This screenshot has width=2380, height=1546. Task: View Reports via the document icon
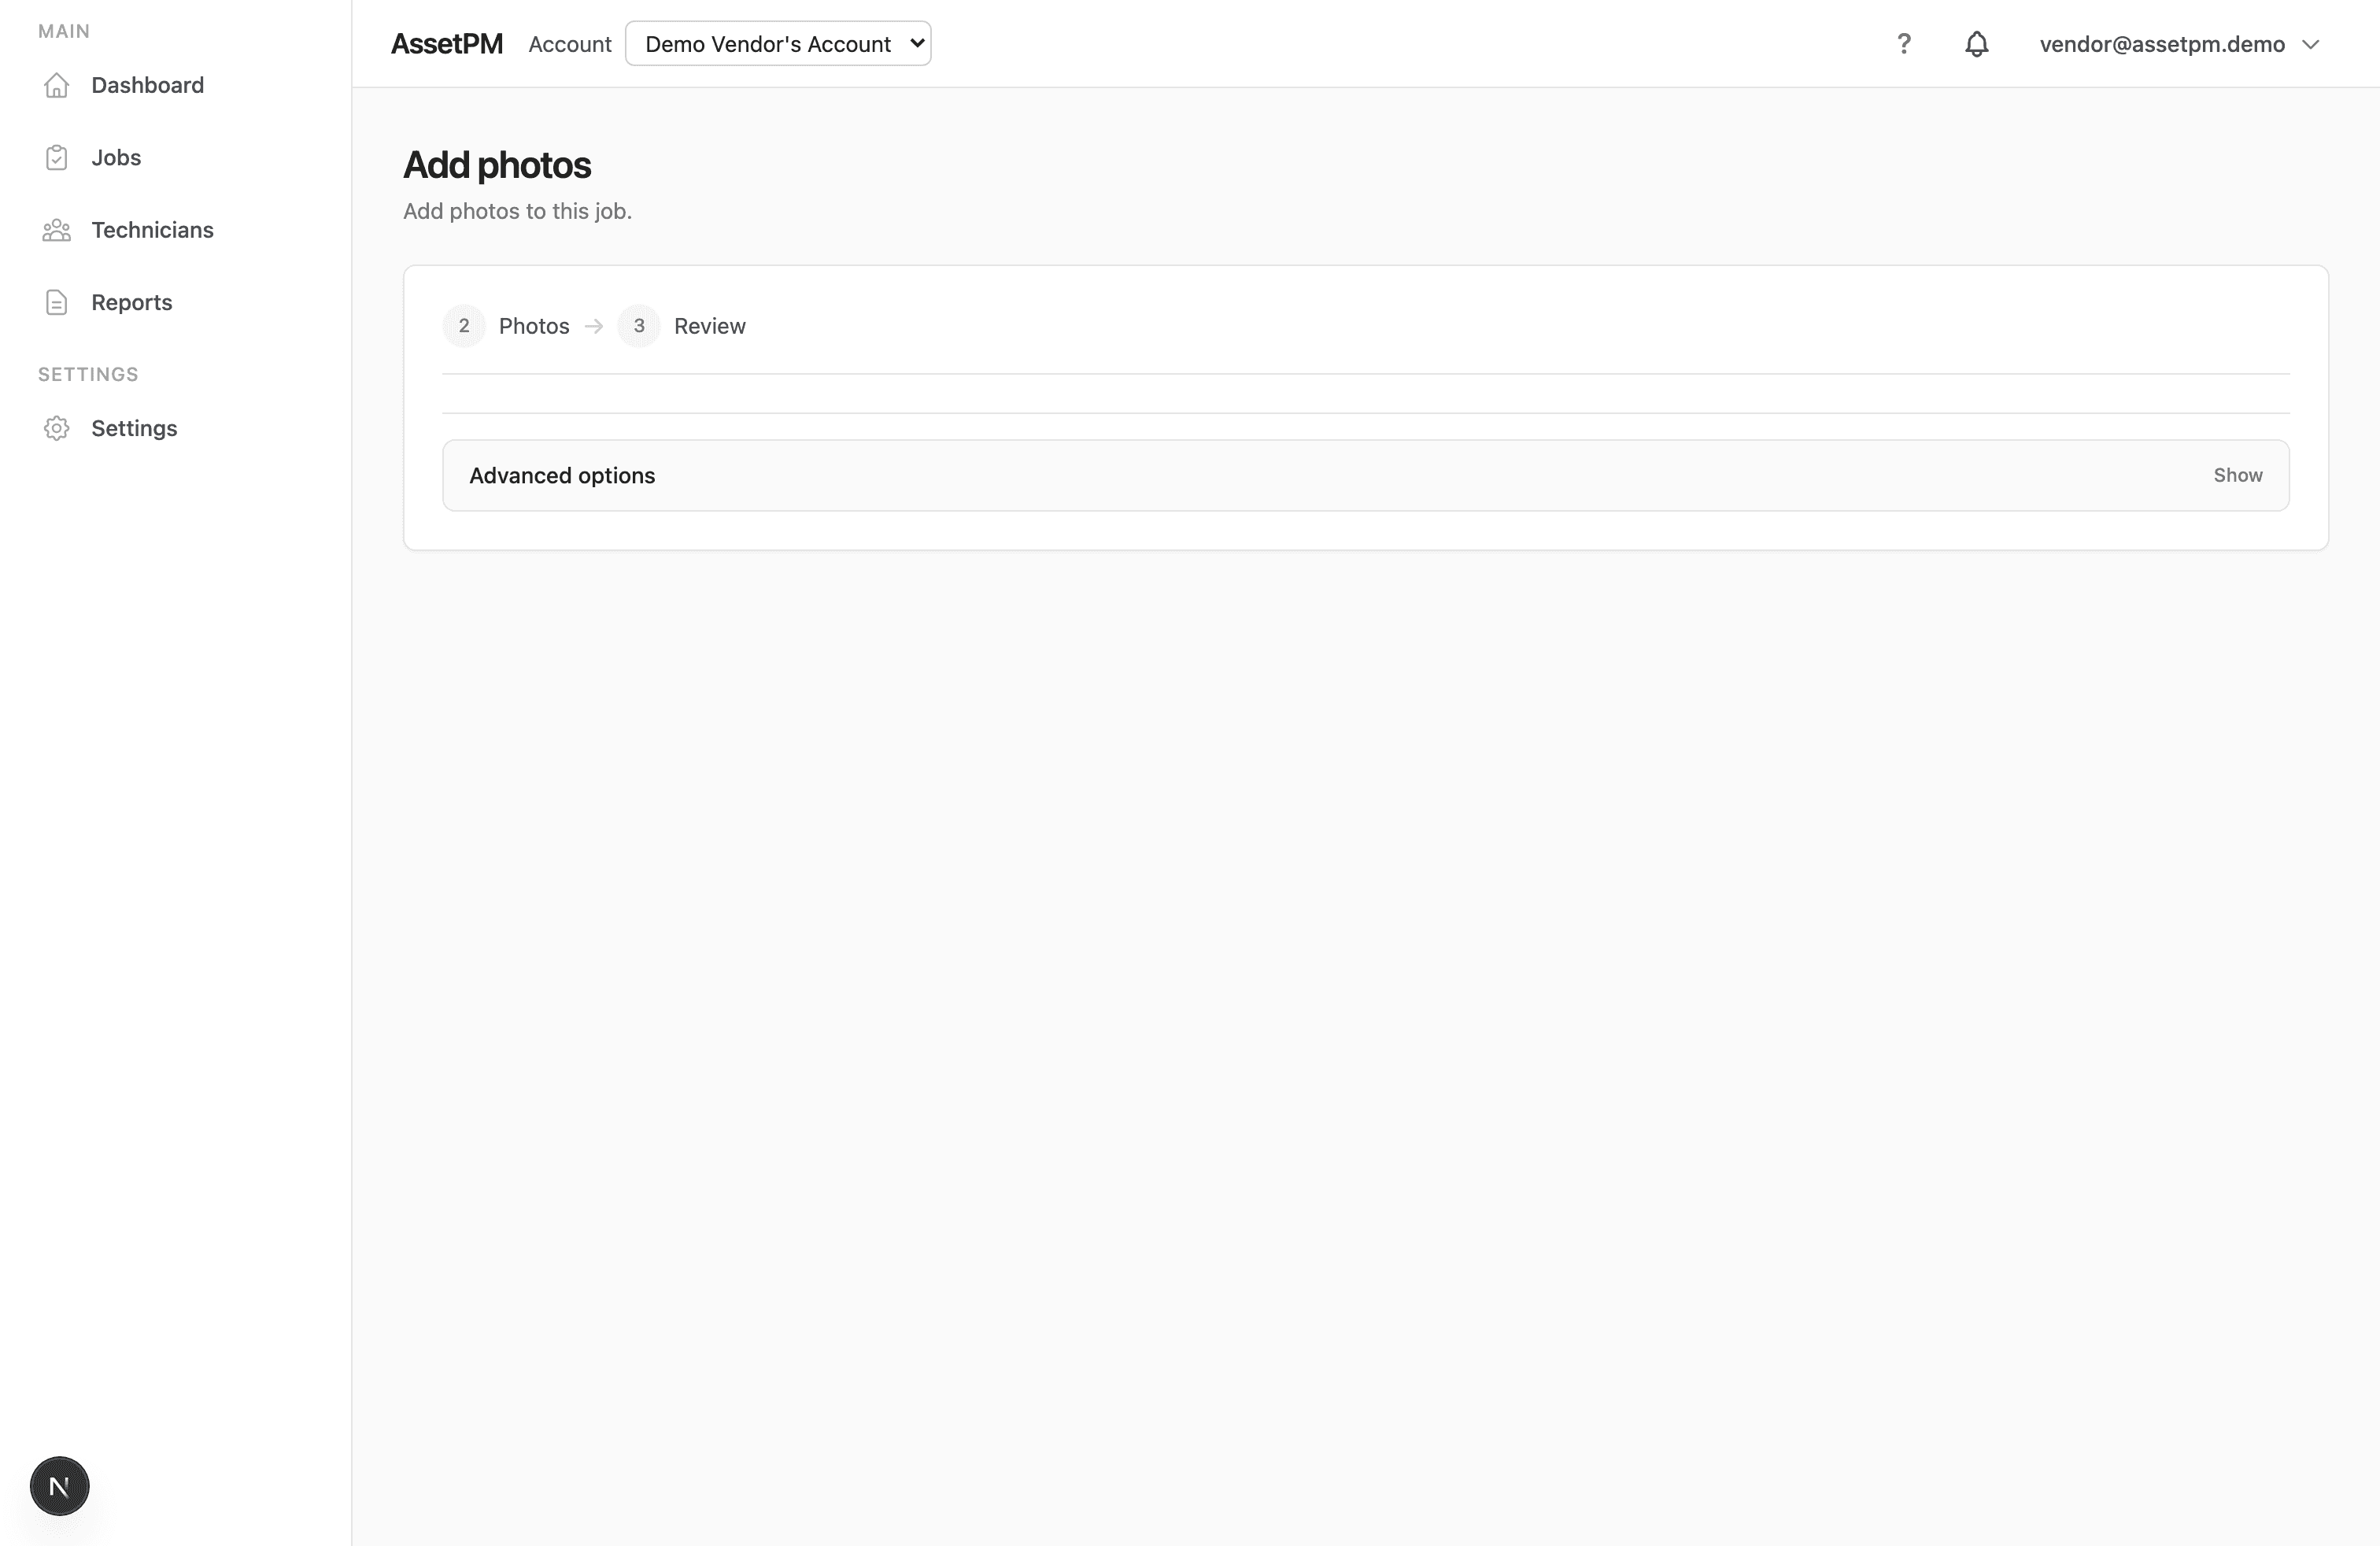[56, 302]
